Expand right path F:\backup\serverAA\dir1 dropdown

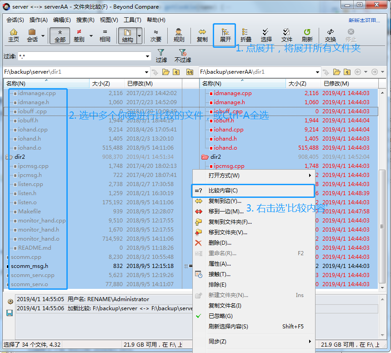[317, 72]
